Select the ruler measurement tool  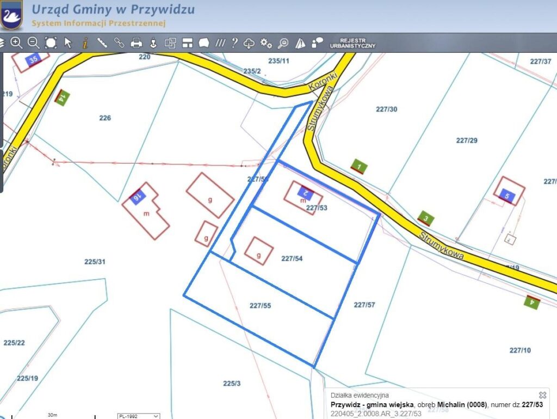(102, 43)
